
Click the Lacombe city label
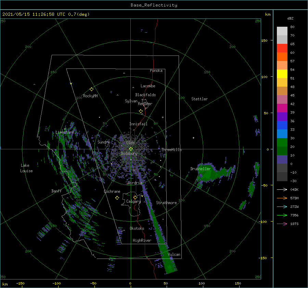click(148, 86)
